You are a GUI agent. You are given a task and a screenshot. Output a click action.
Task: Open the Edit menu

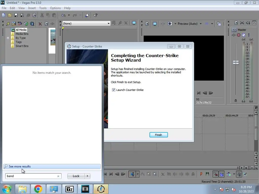point(12,8)
